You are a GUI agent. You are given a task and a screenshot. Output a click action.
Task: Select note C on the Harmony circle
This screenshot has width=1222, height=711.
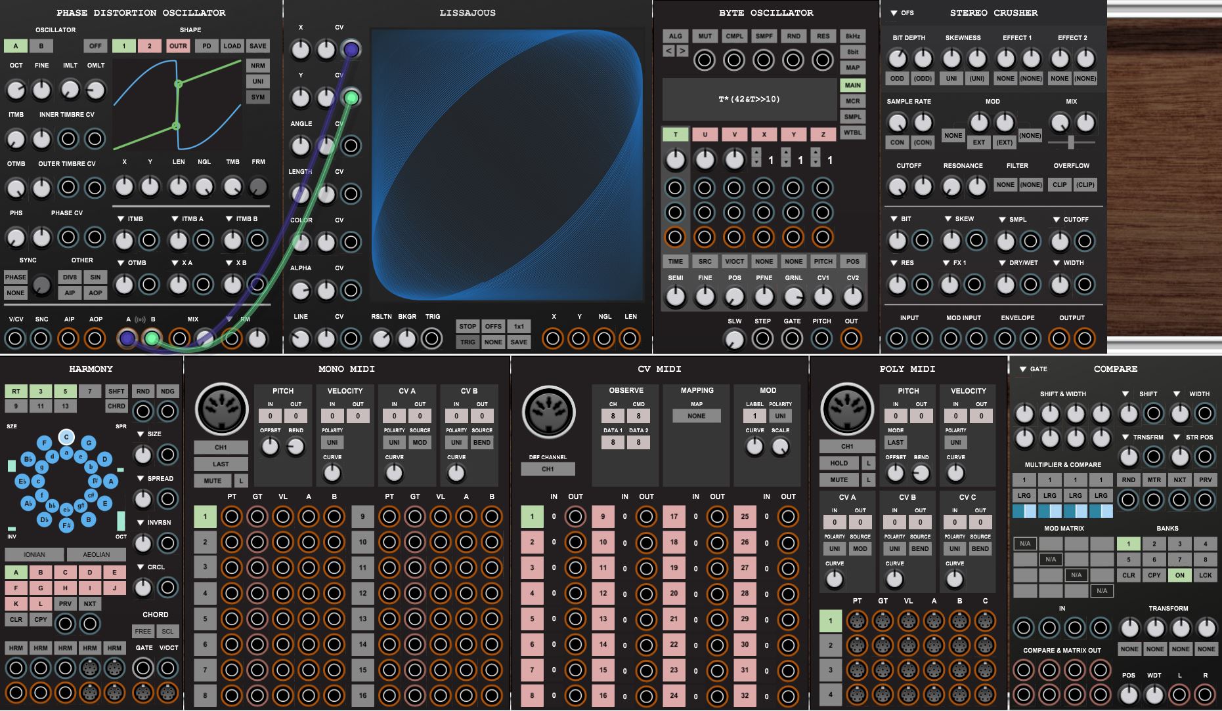tap(66, 437)
